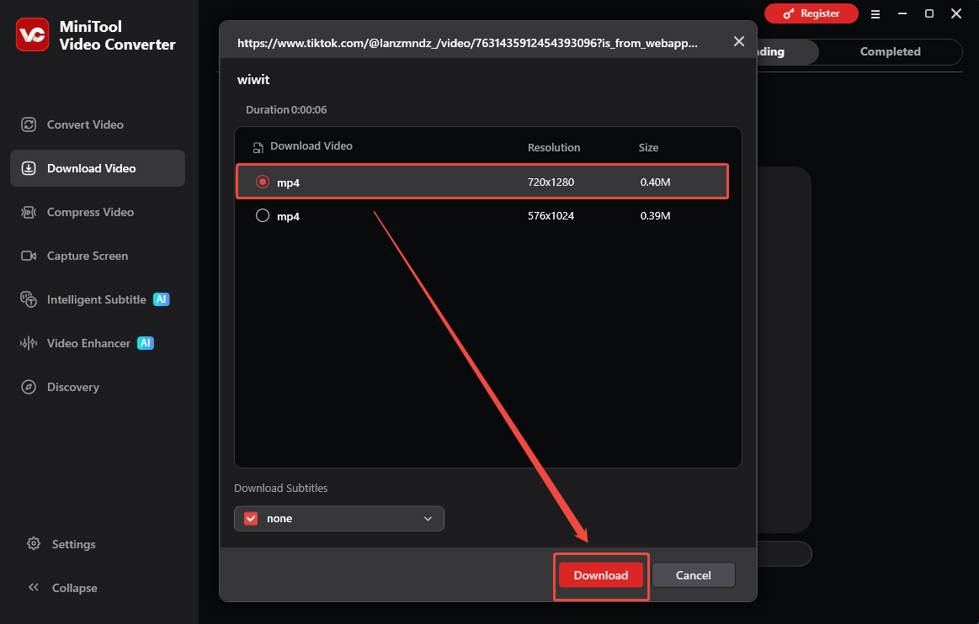Click the Video Enhancer waveform icon
The width and height of the screenshot is (979, 624).
(x=29, y=343)
